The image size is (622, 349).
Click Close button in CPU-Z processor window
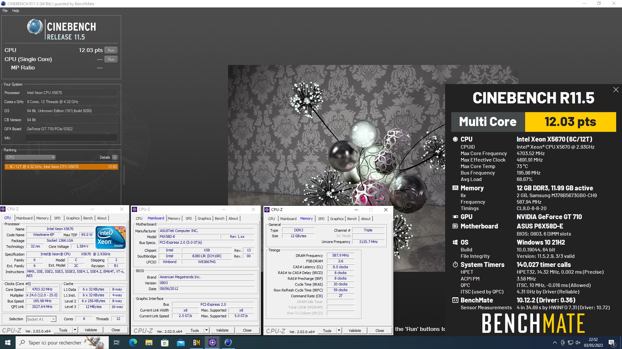click(116, 330)
